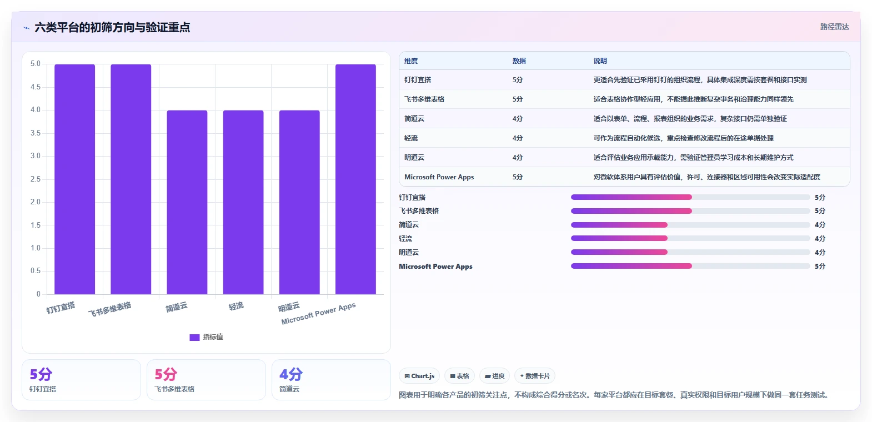
Task: Click the Microsoft Power Apps x-axis label
Action: [x=318, y=314]
